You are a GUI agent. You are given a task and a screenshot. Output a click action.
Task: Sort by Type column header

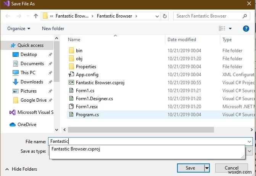pos(227,40)
